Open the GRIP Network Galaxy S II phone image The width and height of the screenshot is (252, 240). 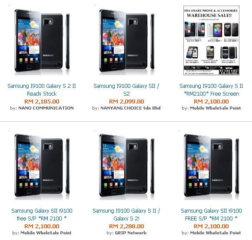[126, 167]
